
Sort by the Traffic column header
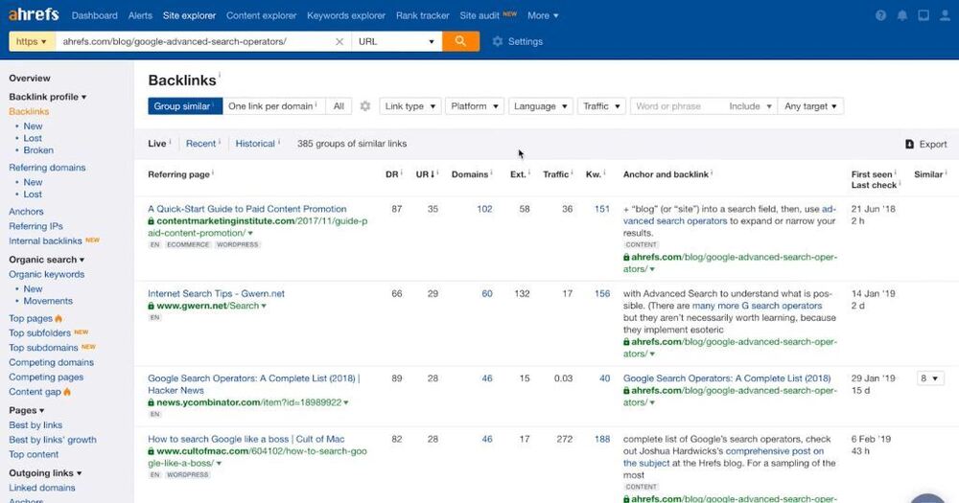tap(555, 174)
